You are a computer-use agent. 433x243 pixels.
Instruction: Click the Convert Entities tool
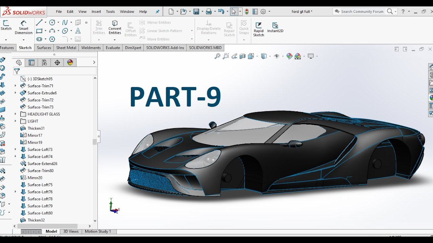point(115,27)
